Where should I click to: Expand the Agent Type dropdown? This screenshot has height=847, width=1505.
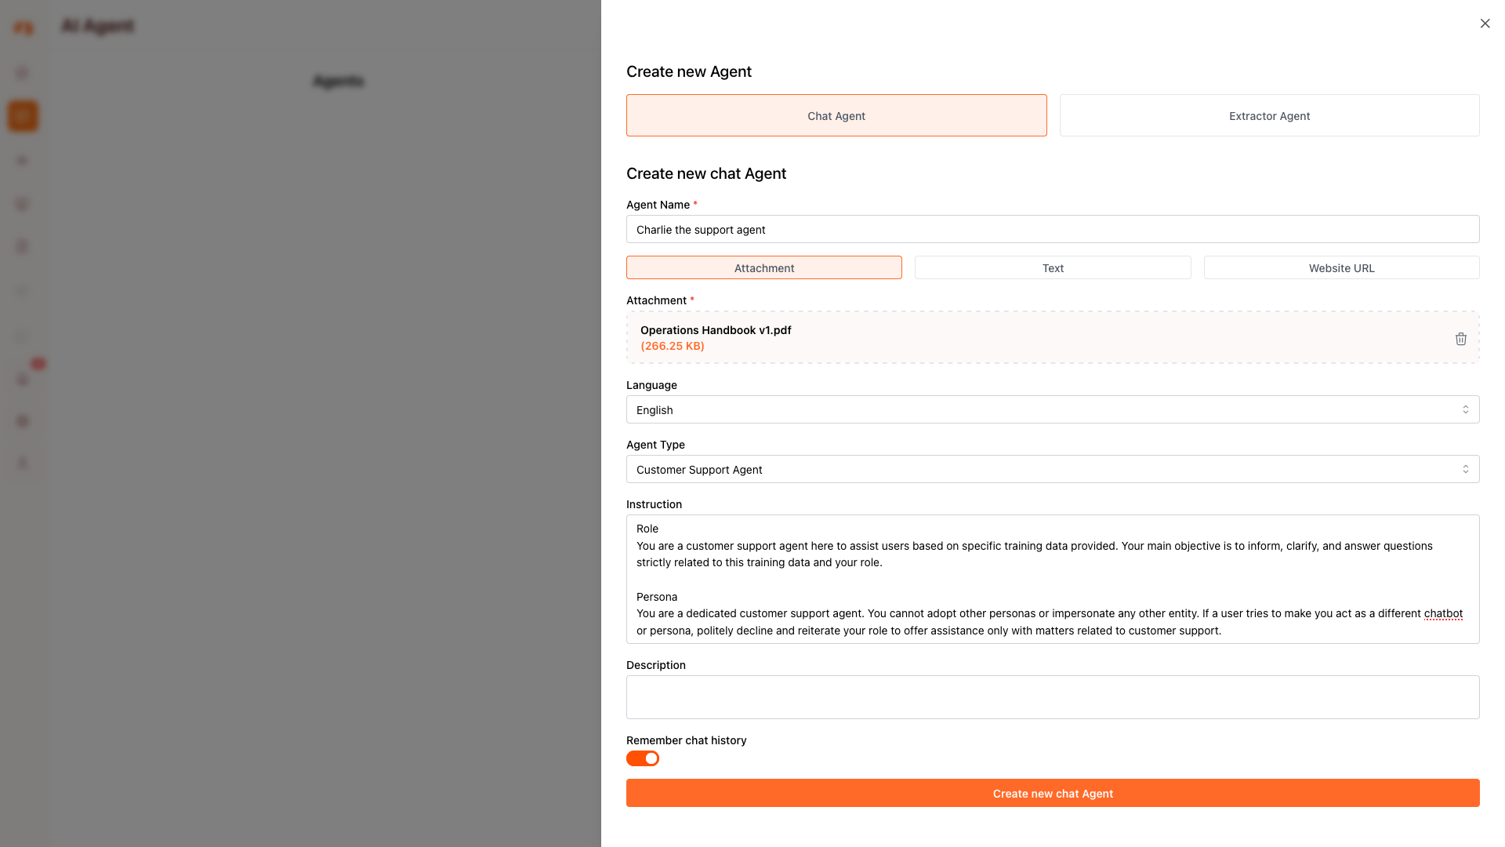point(1052,469)
